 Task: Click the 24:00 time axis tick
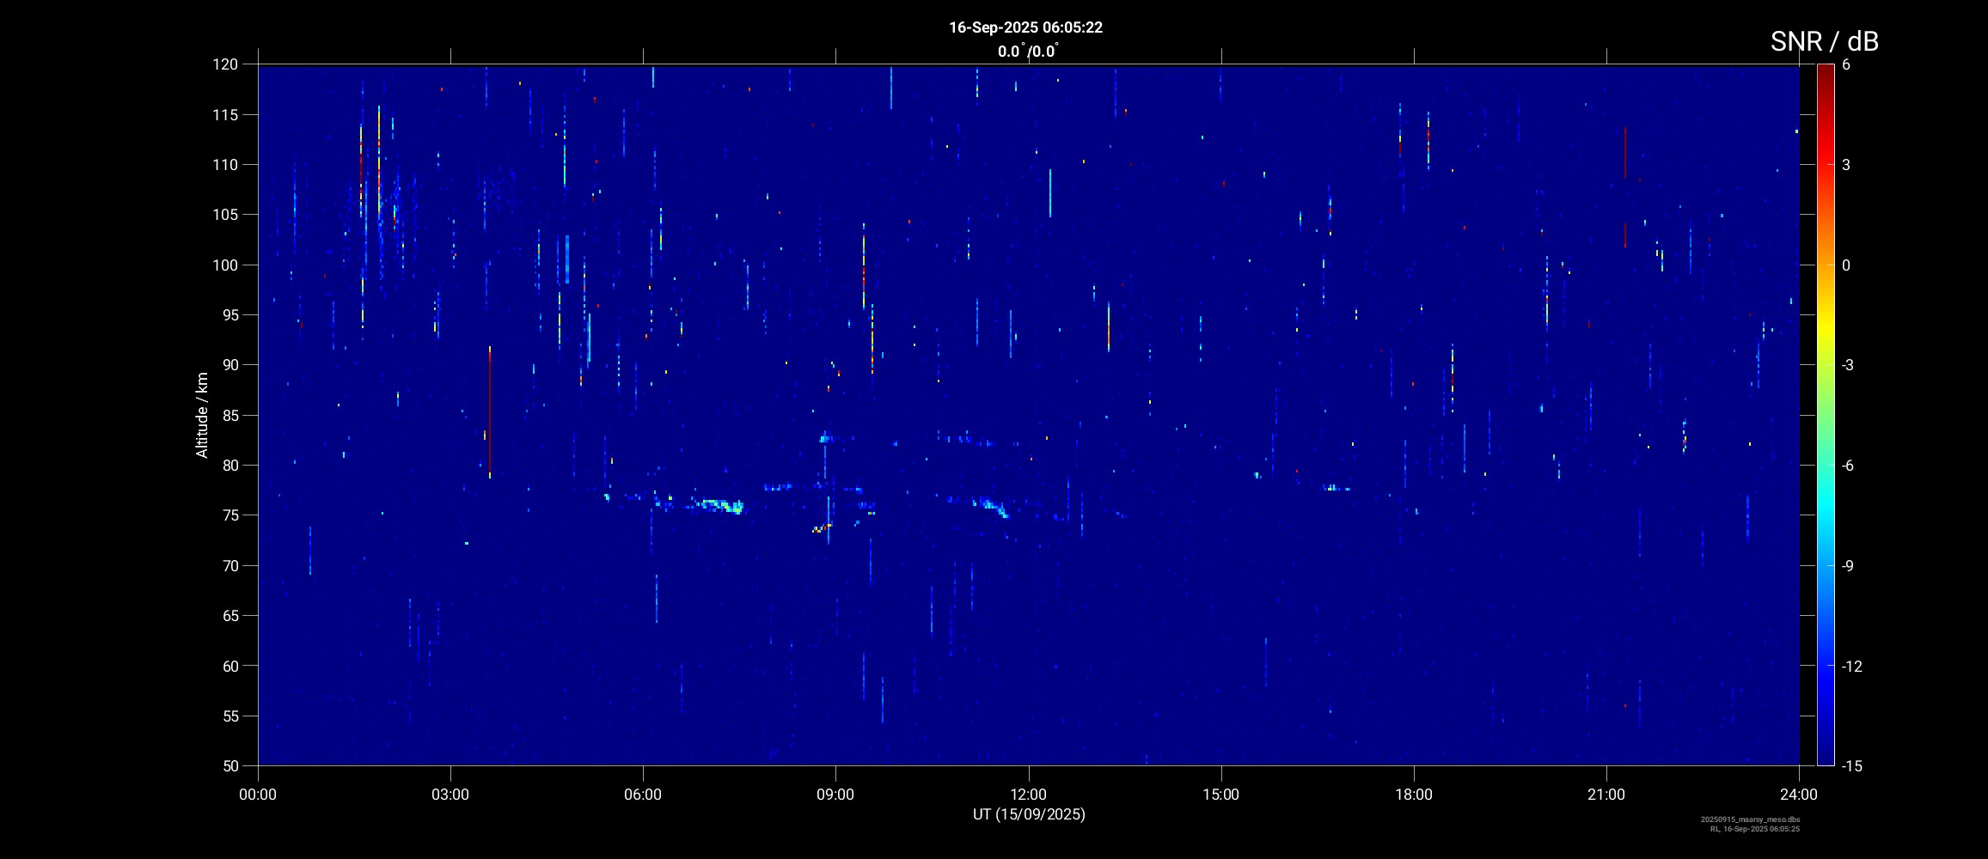coord(1799,795)
